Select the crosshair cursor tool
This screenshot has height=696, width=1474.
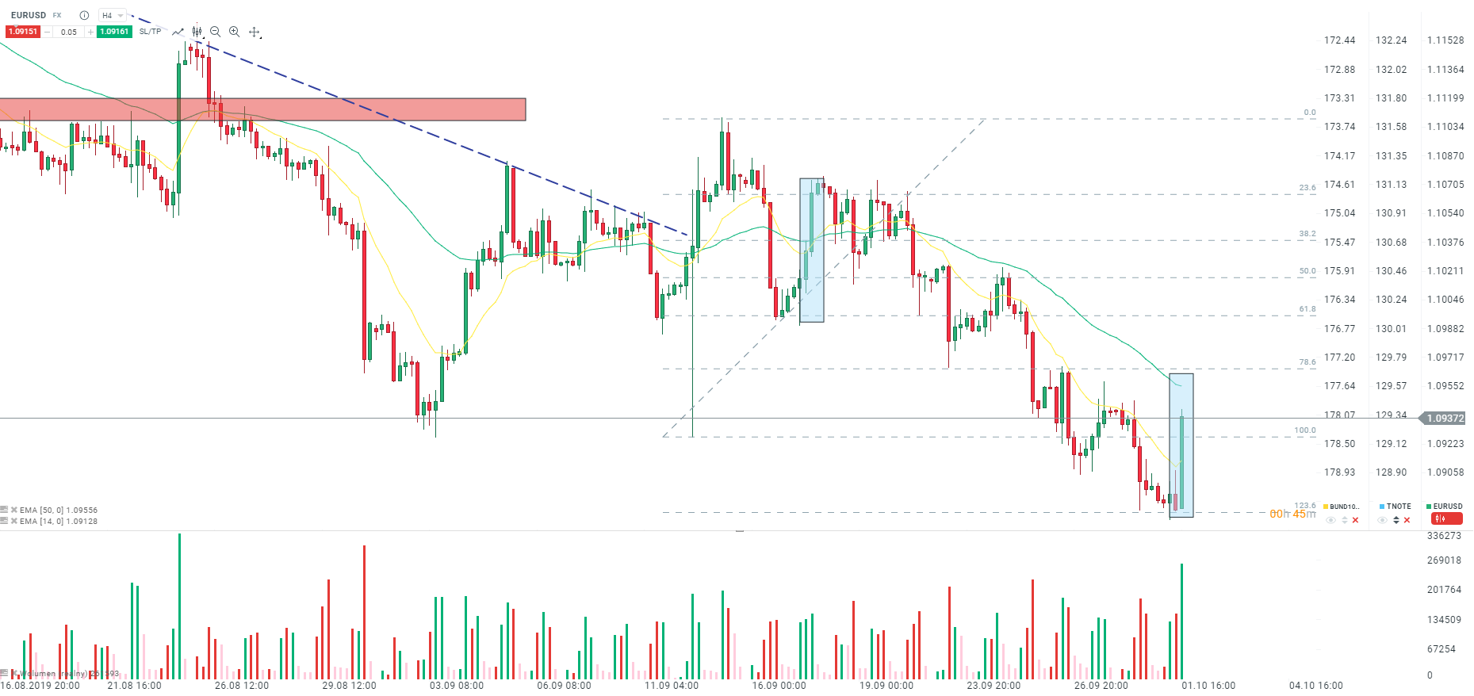tap(254, 32)
